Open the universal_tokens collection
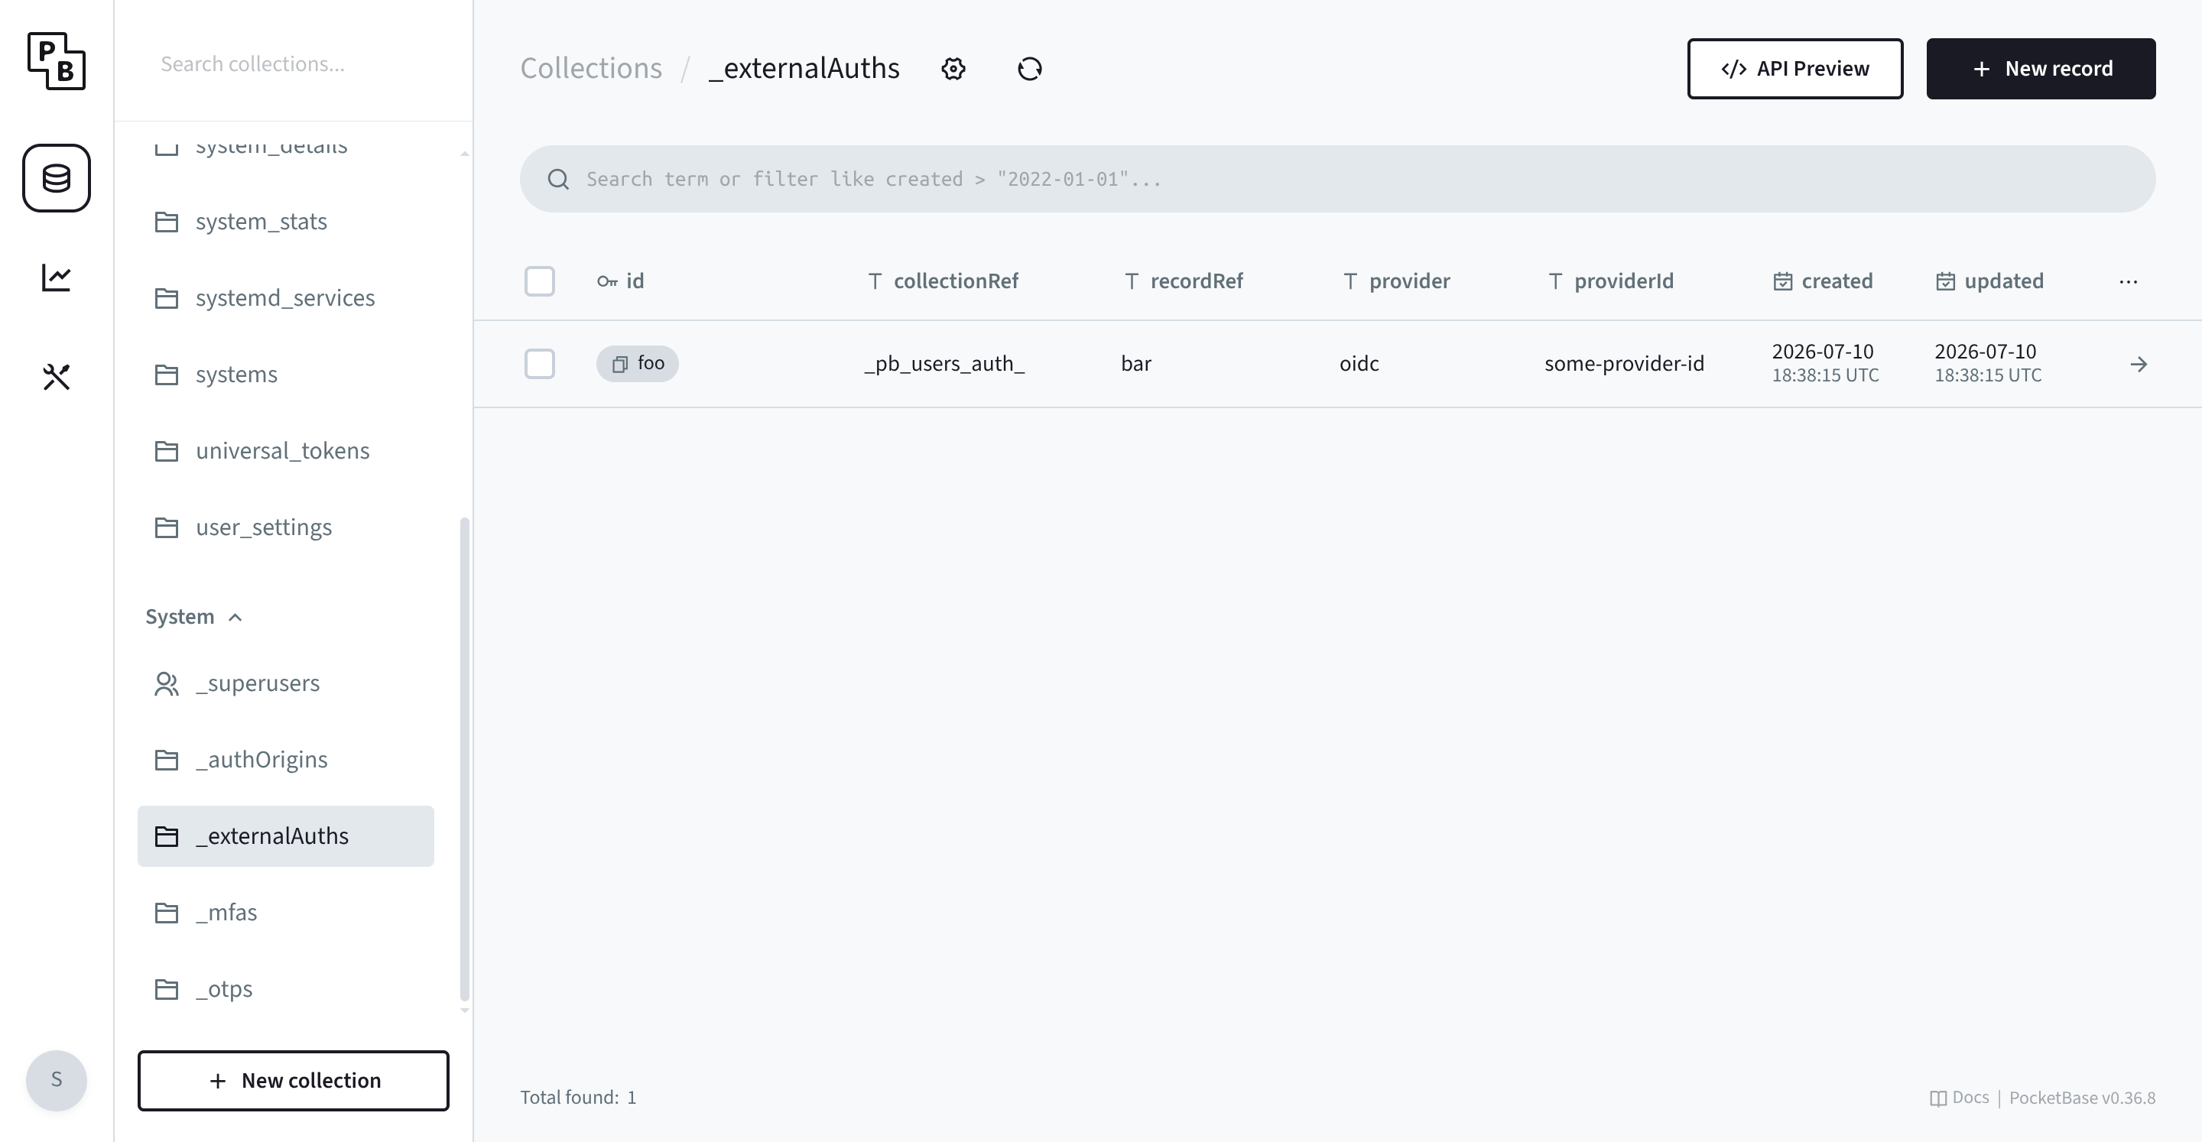The image size is (2202, 1142). 285,450
